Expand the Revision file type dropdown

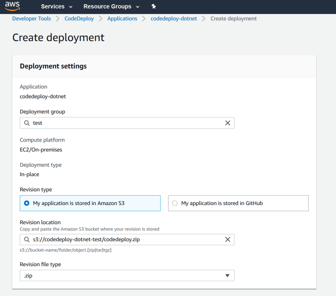pyautogui.click(x=127, y=276)
